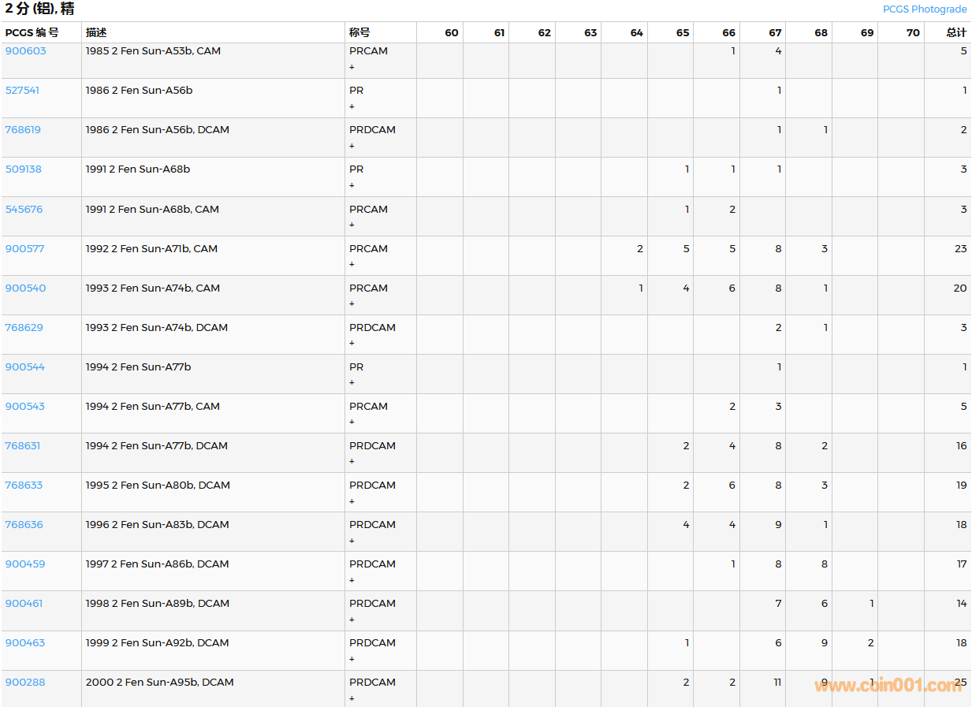Expand plus sign in 1994 A77b PR row
This screenshot has width=972, height=707.
tap(352, 383)
